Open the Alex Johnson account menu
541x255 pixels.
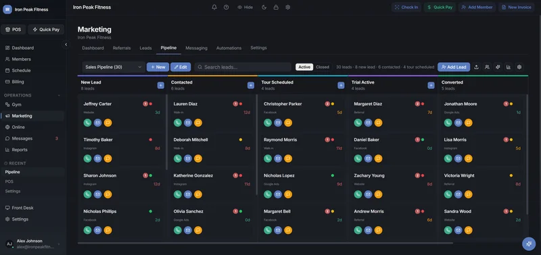click(x=32, y=244)
